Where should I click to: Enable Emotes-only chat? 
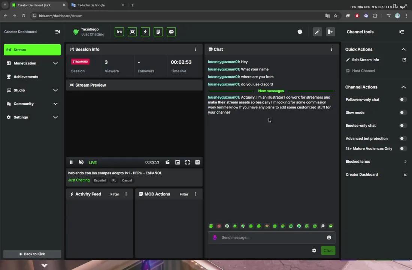tap(403, 126)
